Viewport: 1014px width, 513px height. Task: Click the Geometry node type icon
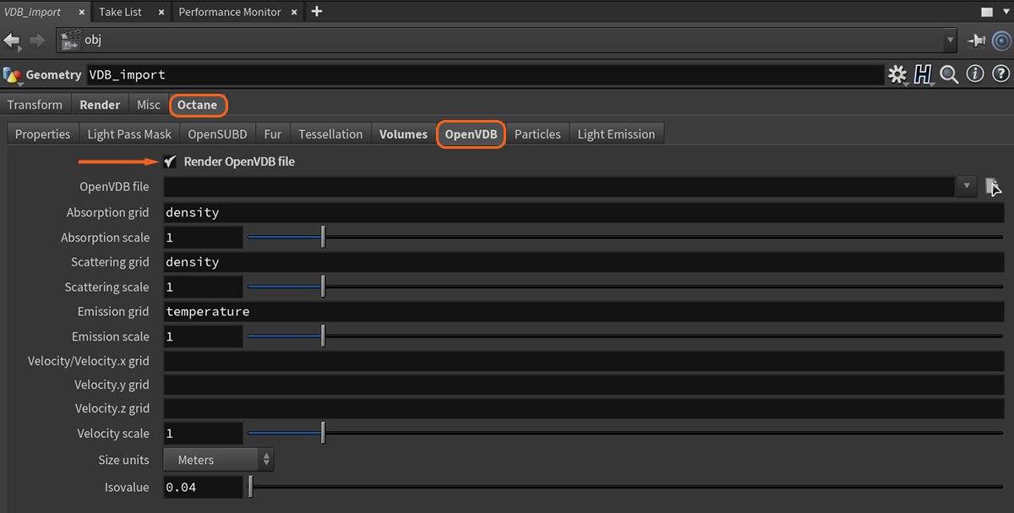(x=13, y=74)
